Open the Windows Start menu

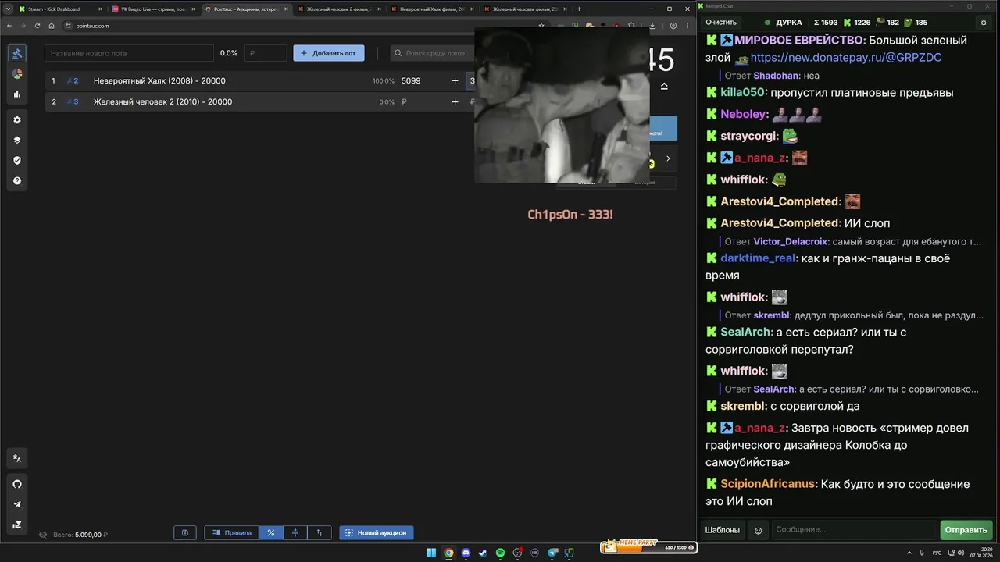[x=431, y=553]
